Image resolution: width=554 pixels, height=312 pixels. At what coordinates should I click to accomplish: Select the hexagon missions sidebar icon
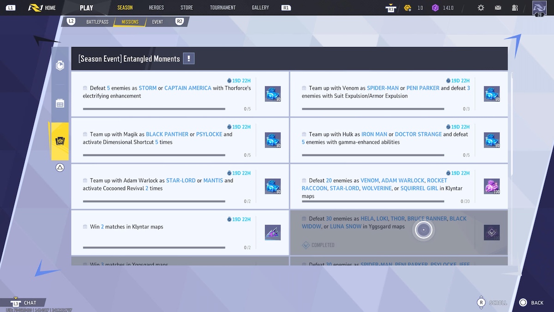tap(60, 66)
